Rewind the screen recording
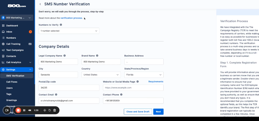The image size is (259, 121). click(x=30, y=110)
